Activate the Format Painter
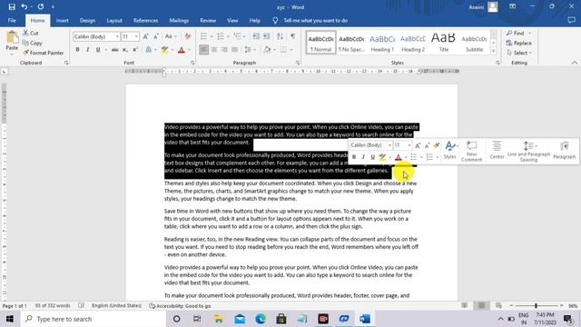Screen dimensions: 581x327 point(43,53)
